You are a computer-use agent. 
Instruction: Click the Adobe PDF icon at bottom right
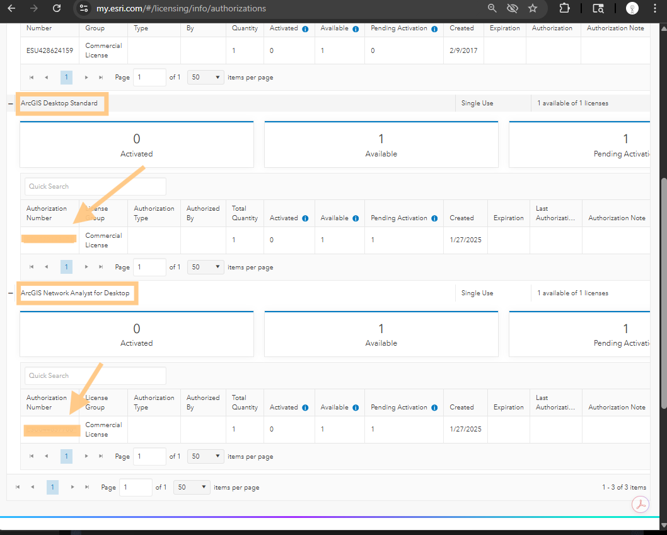pos(641,505)
